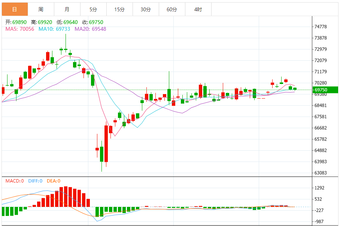Select the 日 daily chart tab
This screenshot has height=226, width=340.
pyautogui.click(x=15, y=9)
